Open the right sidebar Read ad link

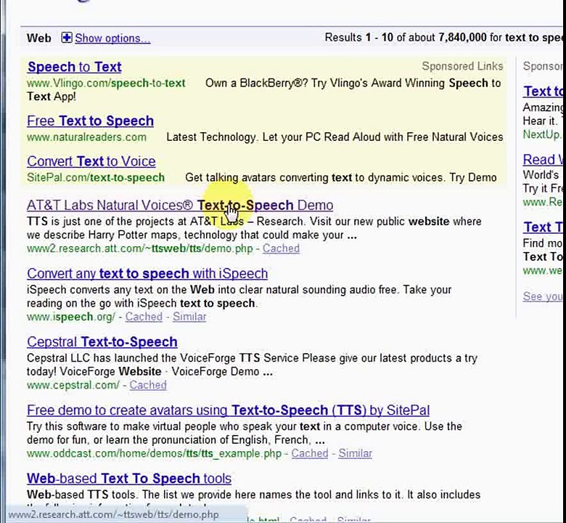pos(543,160)
